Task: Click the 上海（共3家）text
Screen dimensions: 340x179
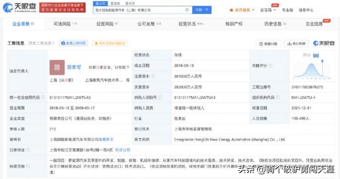Action: pyautogui.click(x=61, y=80)
